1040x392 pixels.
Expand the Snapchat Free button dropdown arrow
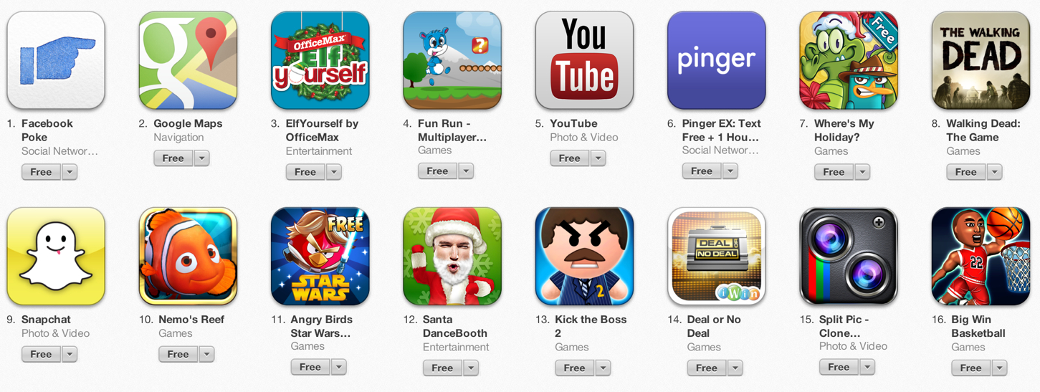click(x=70, y=354)
